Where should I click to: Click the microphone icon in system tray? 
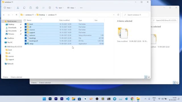[149, 99]
